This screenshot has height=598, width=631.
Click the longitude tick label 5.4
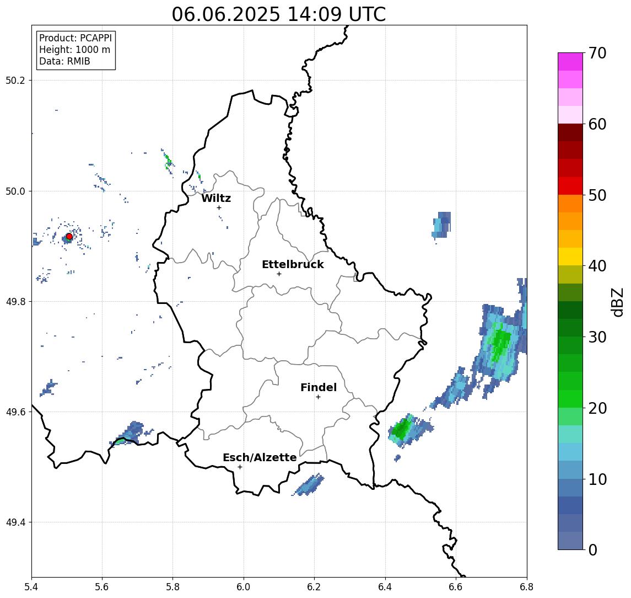tap(31, 587)
